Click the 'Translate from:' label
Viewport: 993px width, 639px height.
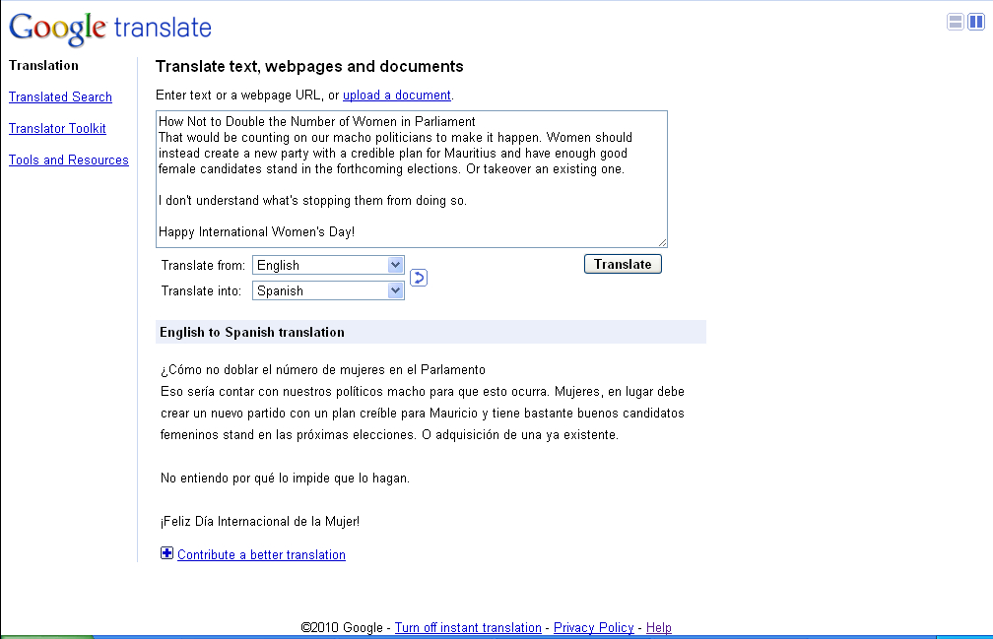[203, 266]
